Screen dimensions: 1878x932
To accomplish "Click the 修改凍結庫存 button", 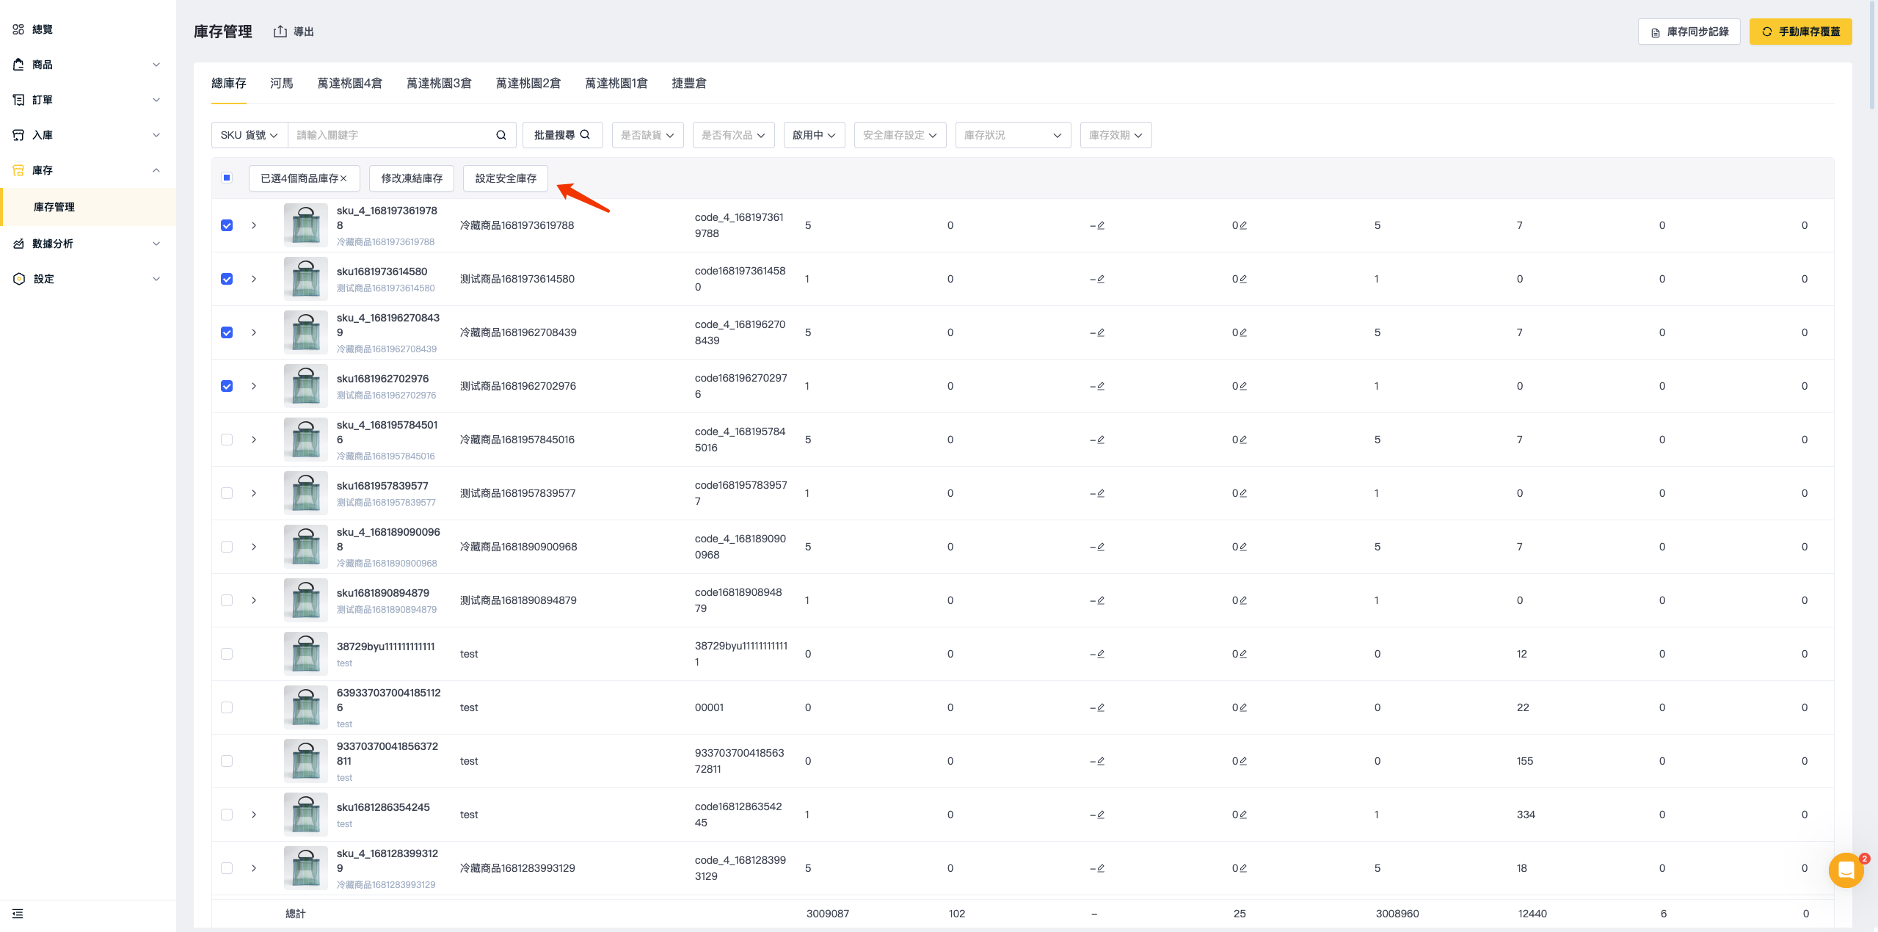I will click(x=412, y=178).
